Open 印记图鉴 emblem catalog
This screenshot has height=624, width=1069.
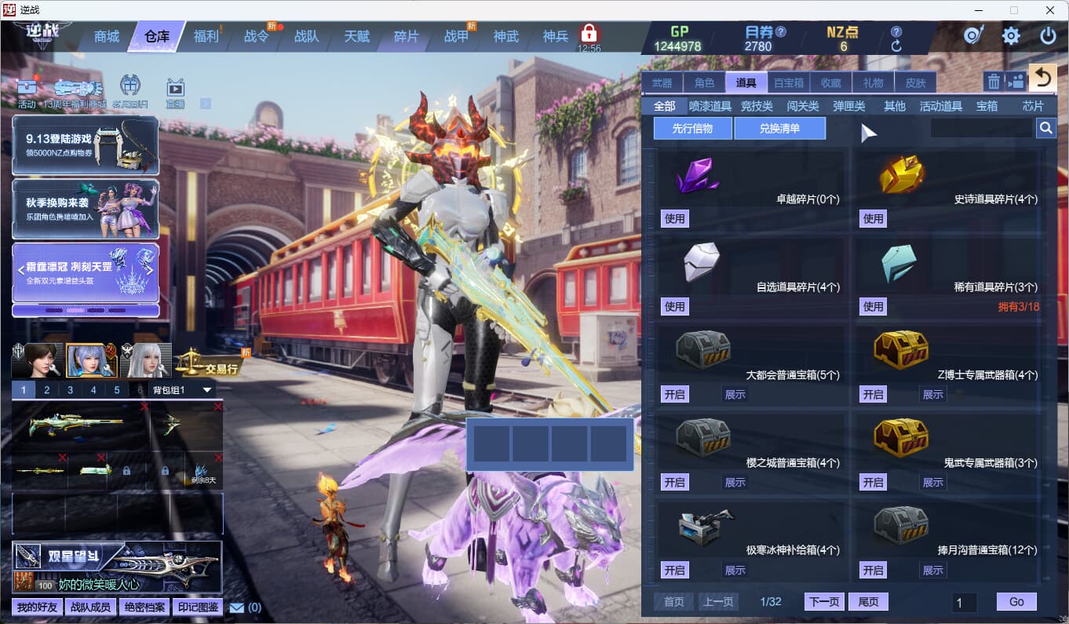pos(198,607)
